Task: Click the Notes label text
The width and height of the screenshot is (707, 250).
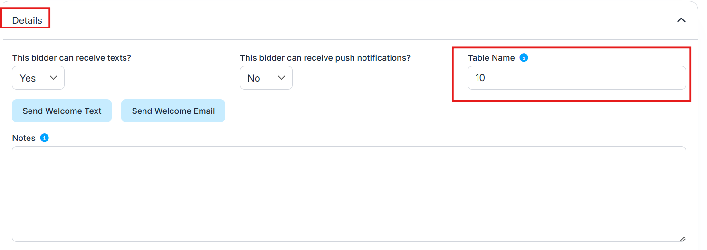Action: point(24,138)
